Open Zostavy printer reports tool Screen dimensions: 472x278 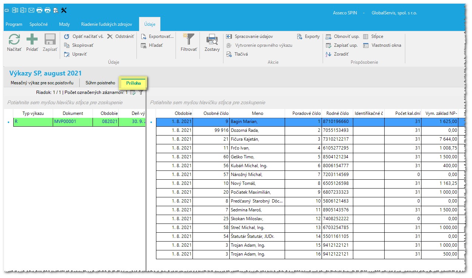click(x=212, y=42)
